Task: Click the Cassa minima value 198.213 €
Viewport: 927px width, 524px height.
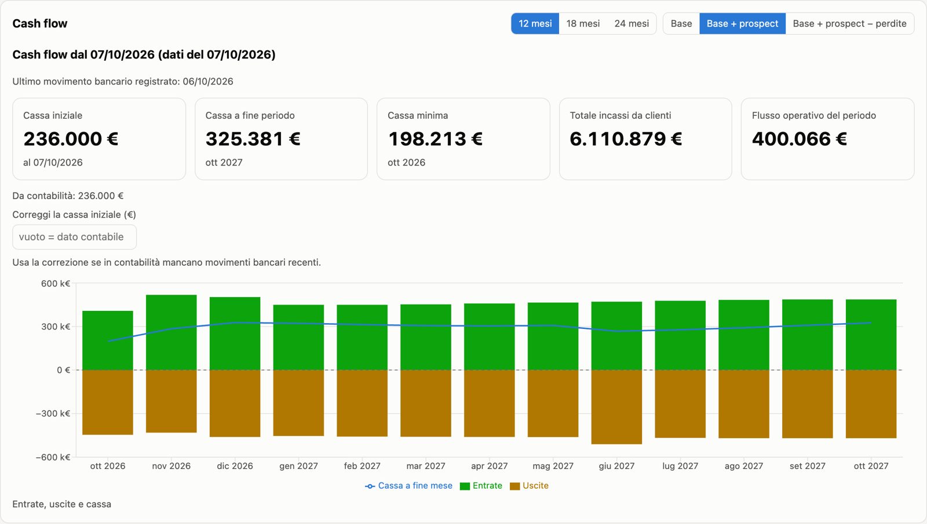Action: click(435, 139)
